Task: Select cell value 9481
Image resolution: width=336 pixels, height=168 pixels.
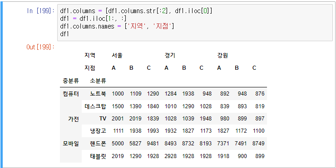Action: point(153,144)
